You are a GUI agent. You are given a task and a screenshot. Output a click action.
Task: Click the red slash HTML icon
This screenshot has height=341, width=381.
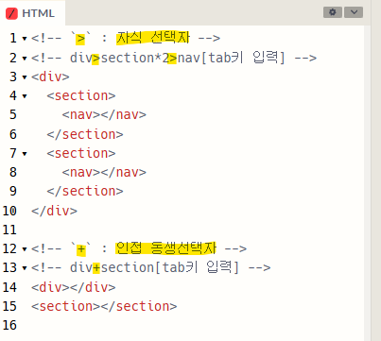(11, 13)
